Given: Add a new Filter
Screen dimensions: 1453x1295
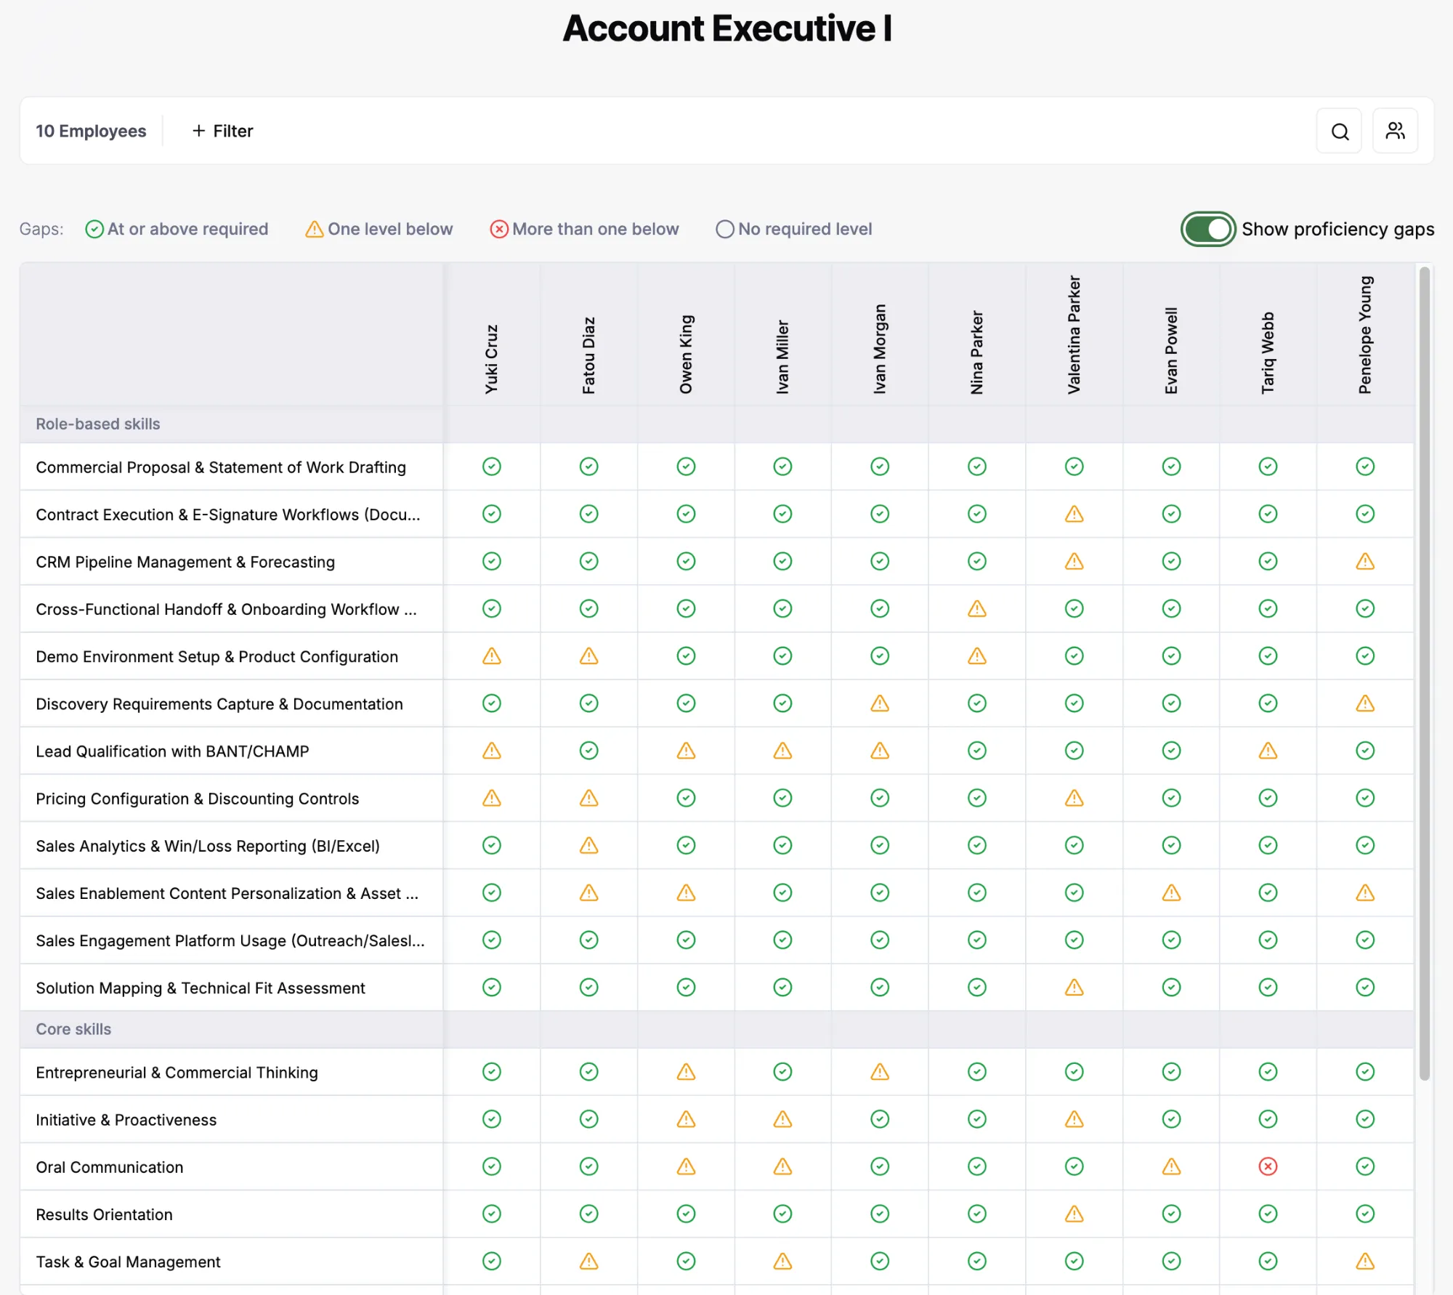Looking at the screenshot, I should click(x=222, y=132).
